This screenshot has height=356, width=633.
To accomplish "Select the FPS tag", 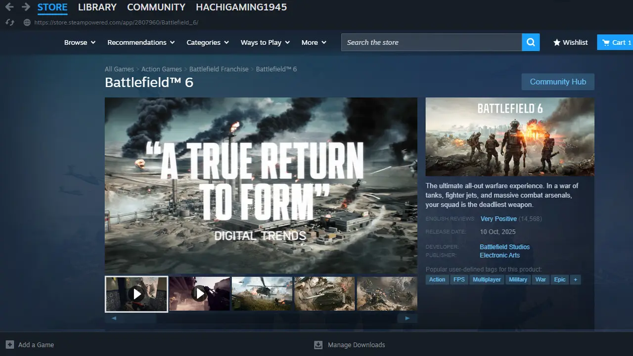I will (x=459, y=279).
